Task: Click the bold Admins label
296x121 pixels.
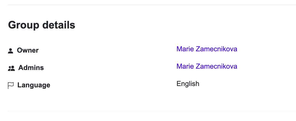Action: tap(31, 68)
